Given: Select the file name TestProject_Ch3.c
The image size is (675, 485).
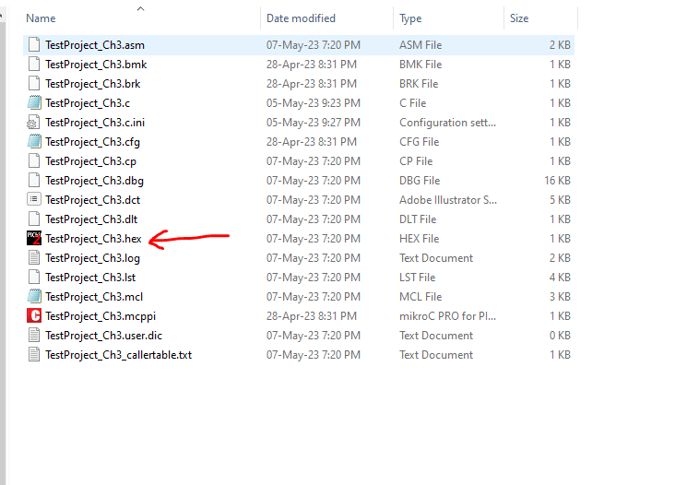Looking at the screenshot, I should [x=88, y=103].
